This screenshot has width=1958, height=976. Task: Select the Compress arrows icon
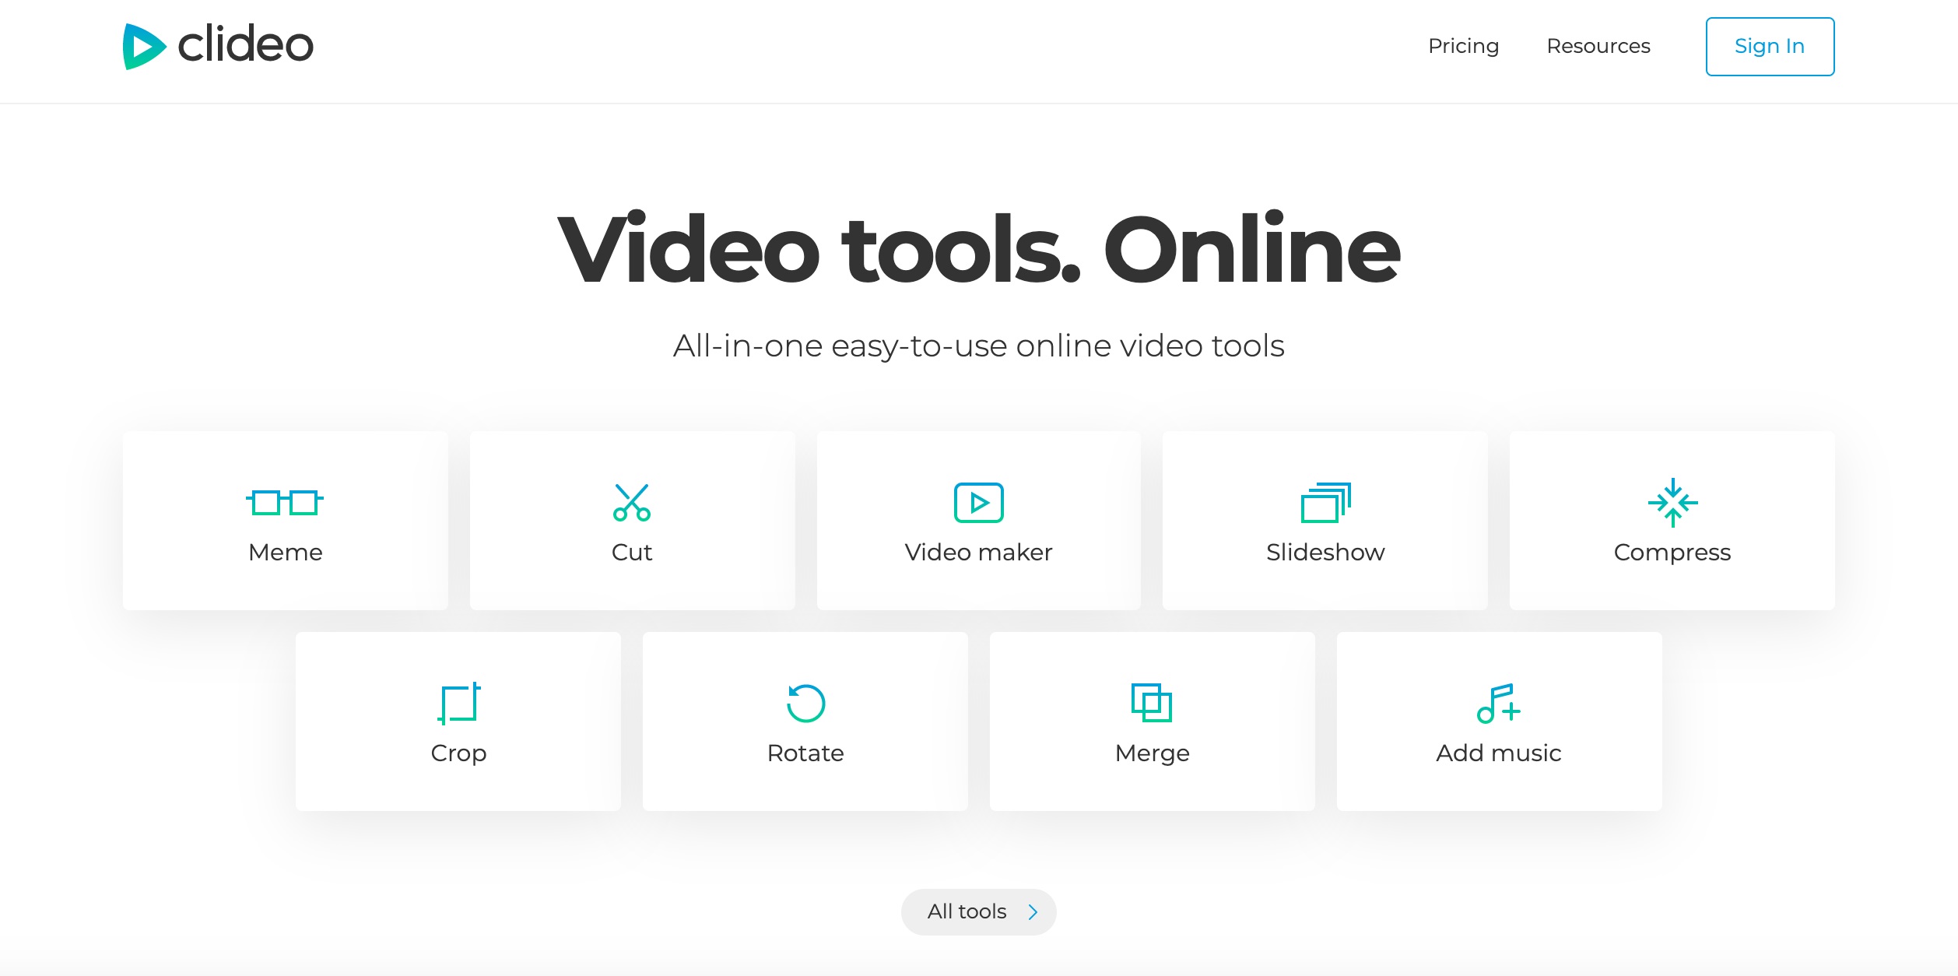tap(1672, 503)
